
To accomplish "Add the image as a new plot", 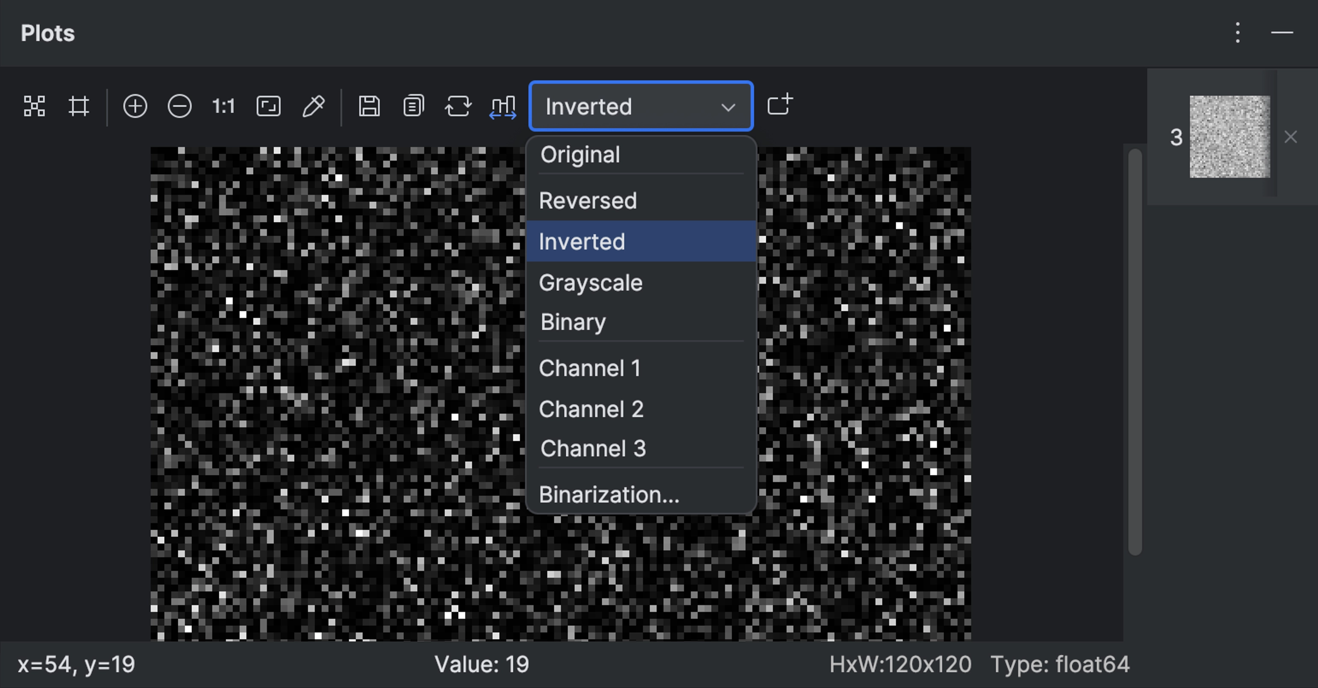I will (x=779, y=106).
